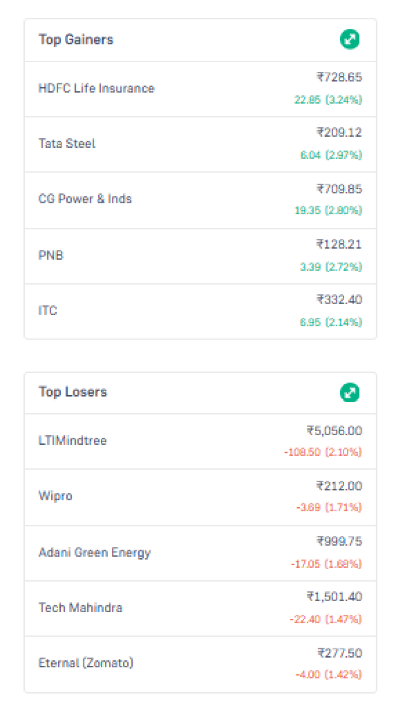Image resolution: width=405 pixels, height=717 pixels.
Task: Open LTIMindtree stock details
Action: click(72, 441)
